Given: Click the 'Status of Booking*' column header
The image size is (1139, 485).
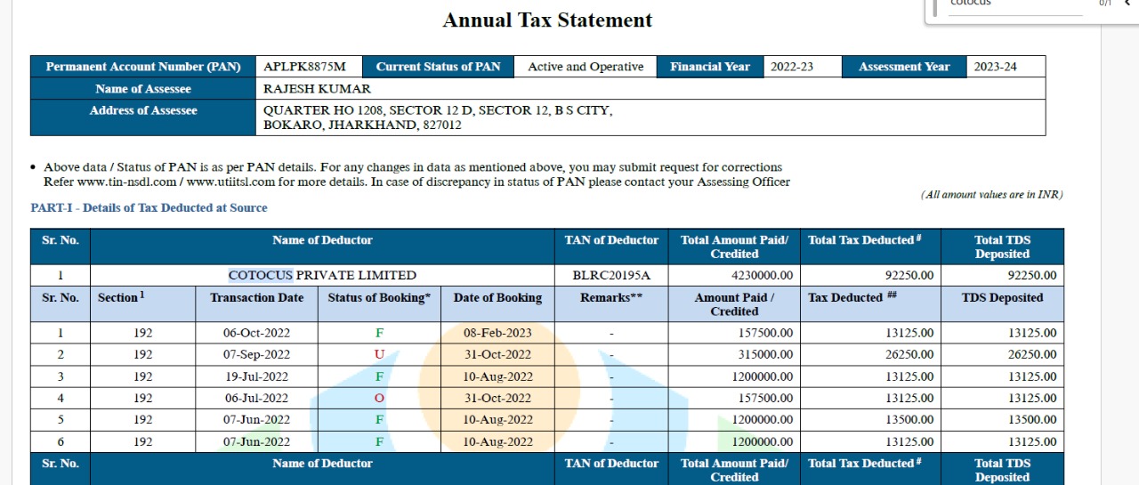Looking at the screenshot, I should [x=379, y=297].
